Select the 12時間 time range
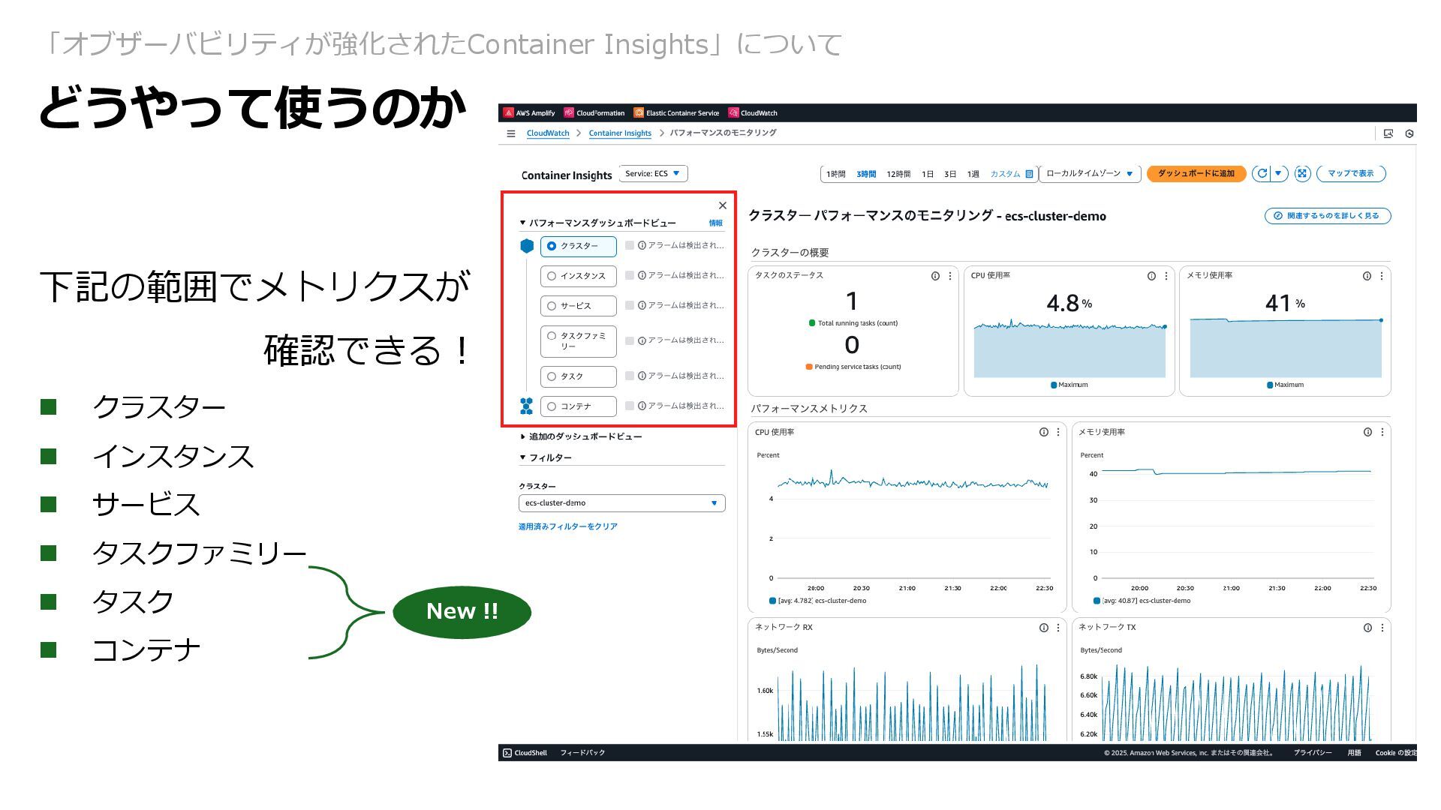The image size is (1441, 810). pos(898,174)
